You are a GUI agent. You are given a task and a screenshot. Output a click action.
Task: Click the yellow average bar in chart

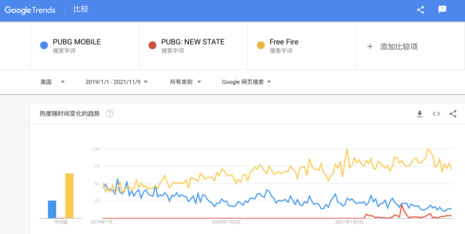69,195
